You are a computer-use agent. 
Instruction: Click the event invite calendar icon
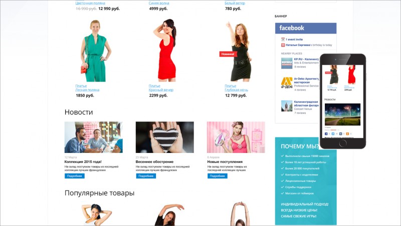click(283, 39)
